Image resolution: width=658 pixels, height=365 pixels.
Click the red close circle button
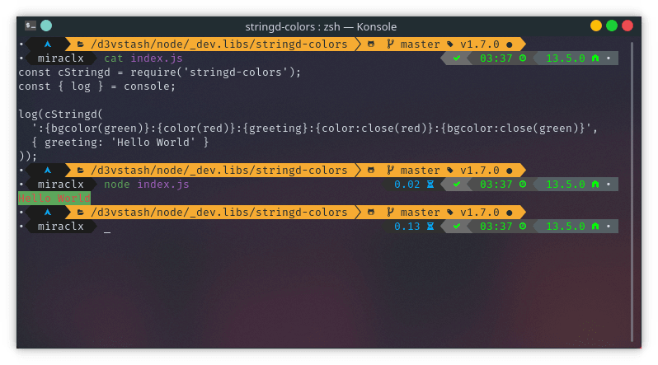tap(627, 26)
